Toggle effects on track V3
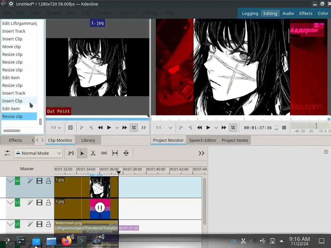331x248 pixels. click(30, 202)
